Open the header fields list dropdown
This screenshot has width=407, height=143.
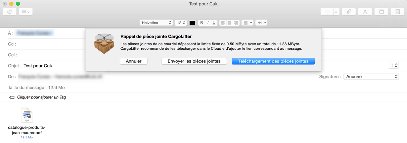25,12
